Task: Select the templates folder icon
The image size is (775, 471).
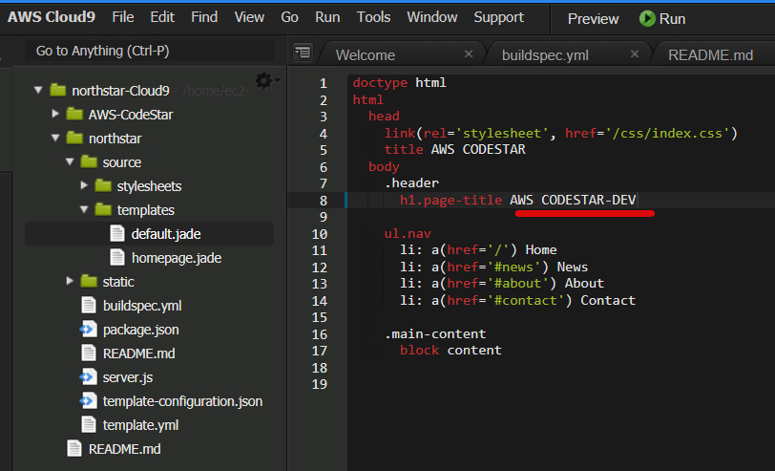Action: (x=103, y=209)
